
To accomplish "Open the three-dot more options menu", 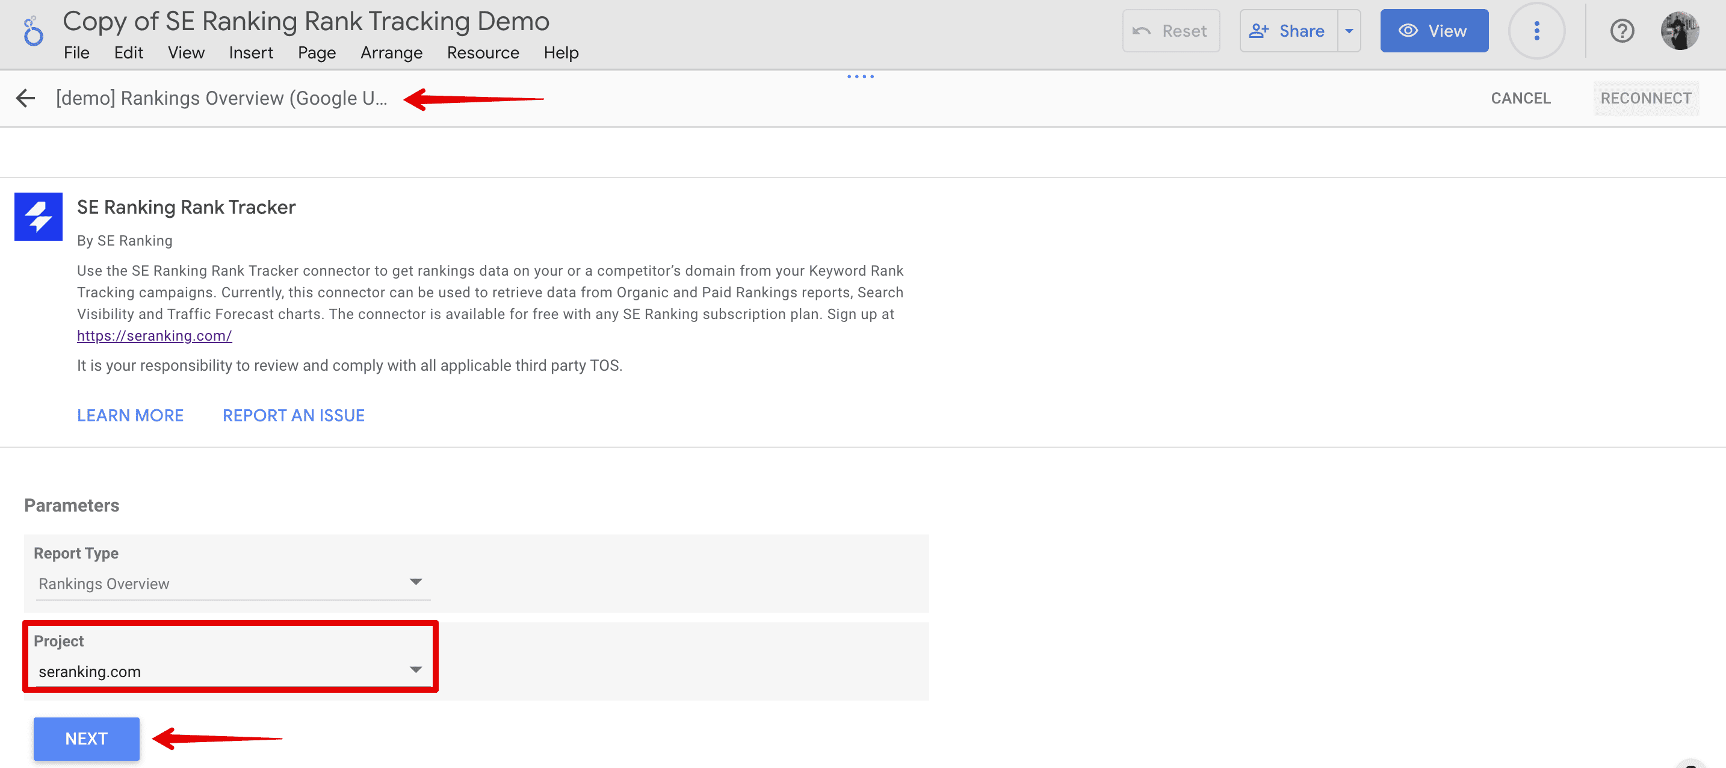I will pos(1536,31).
